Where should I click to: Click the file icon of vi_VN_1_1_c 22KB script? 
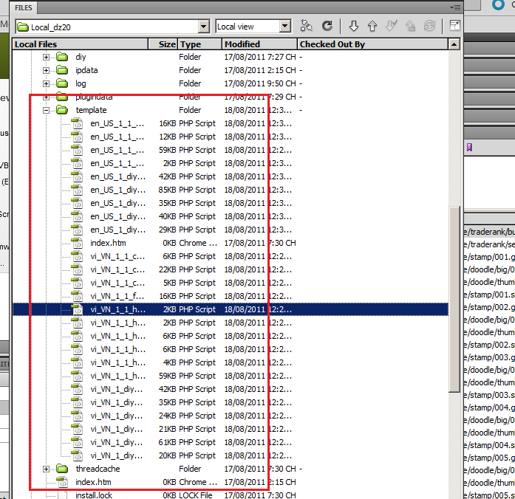77,269
